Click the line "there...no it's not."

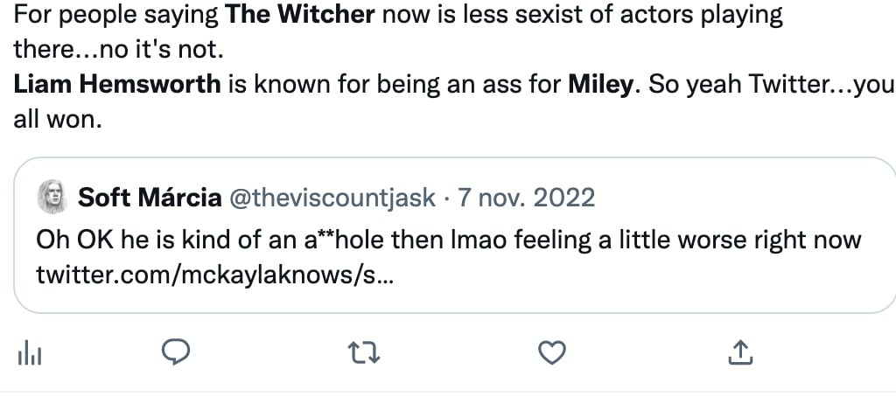[115, 49]
